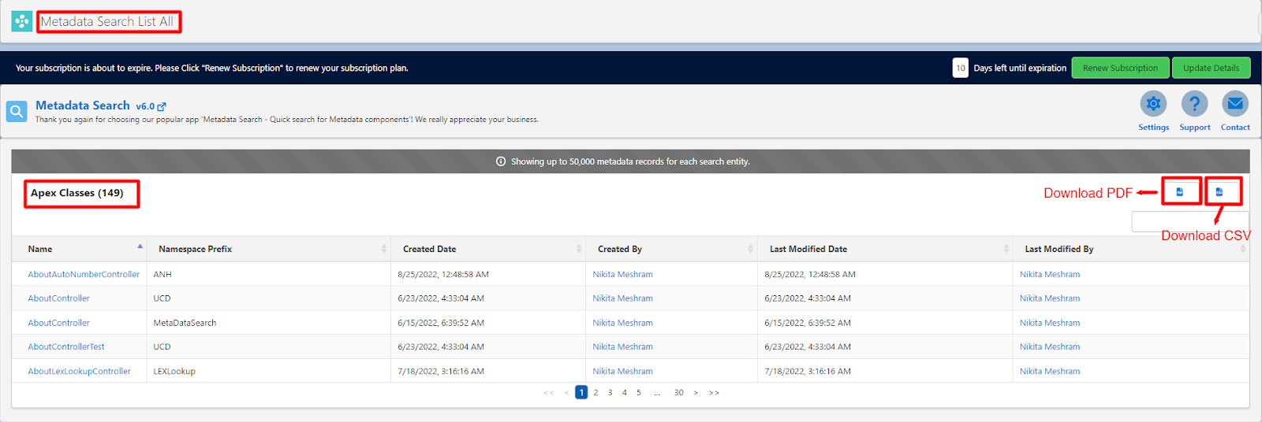Open AboutController link in MetaDataSearch row

tap(58, 323)
